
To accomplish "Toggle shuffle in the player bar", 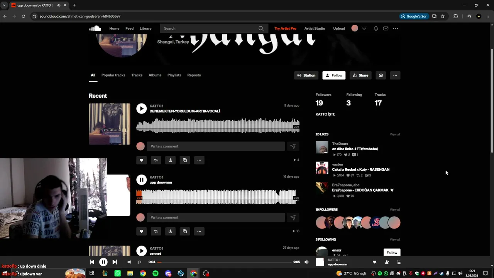I will point(129,262).
